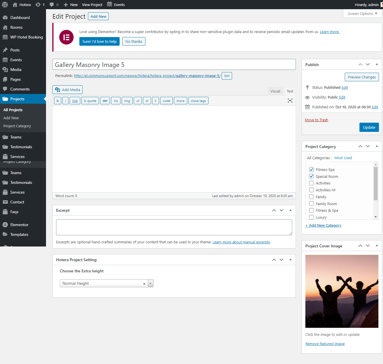The height and width of the screenshot is (364, 383).
Task: Toggle distraction-free fullscreen editor icon
Action: tap(290, 101)
